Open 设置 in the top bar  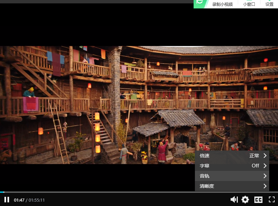coord(269,4)
